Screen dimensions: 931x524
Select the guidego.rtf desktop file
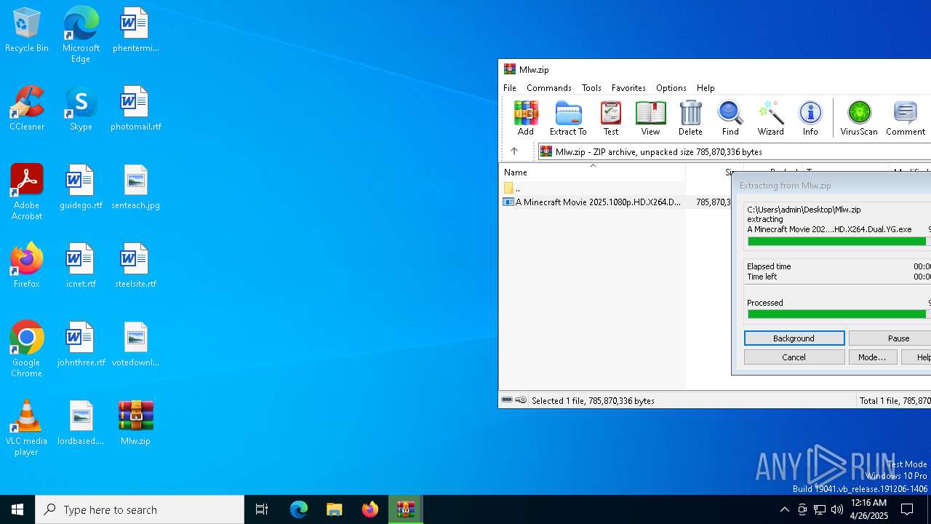(x=81, y=187)
